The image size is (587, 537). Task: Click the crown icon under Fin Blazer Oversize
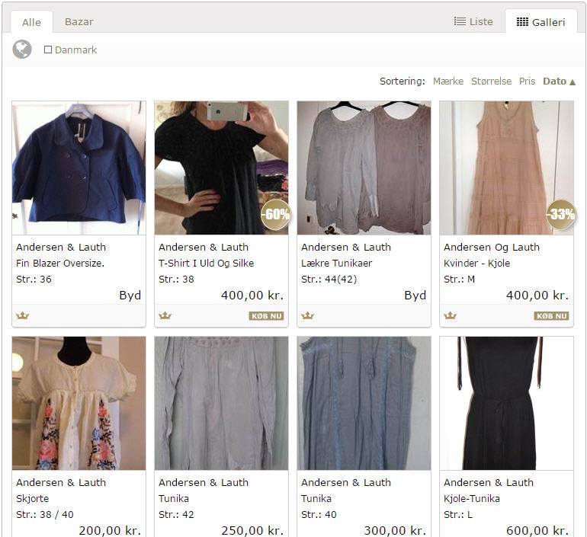pyautogui.click(x=22, y=315)
